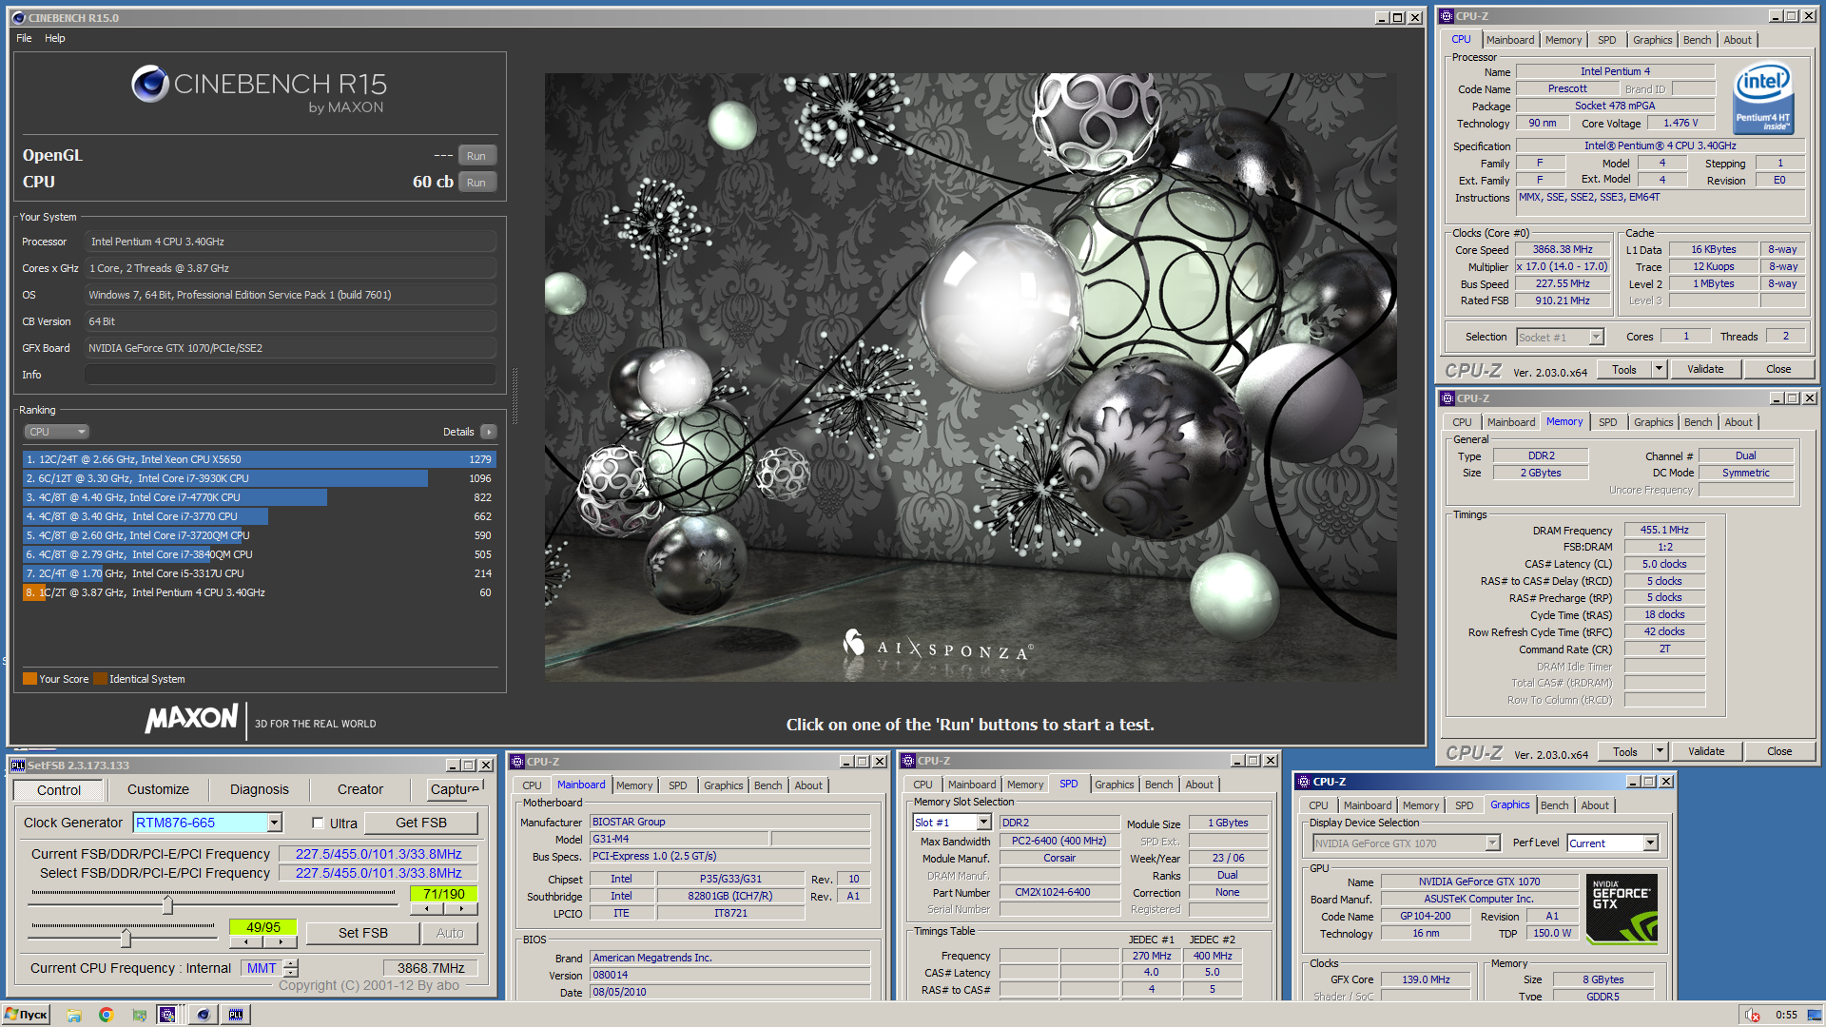The height and width of the screenshot is (1027, 1826).
Task: Click the CPU-Z taskbar icon
Action: [167, 1015]
